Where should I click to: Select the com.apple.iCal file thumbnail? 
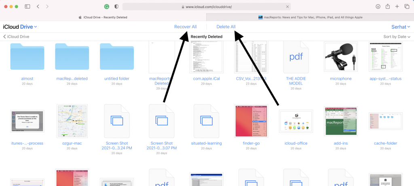coord(207,57)
